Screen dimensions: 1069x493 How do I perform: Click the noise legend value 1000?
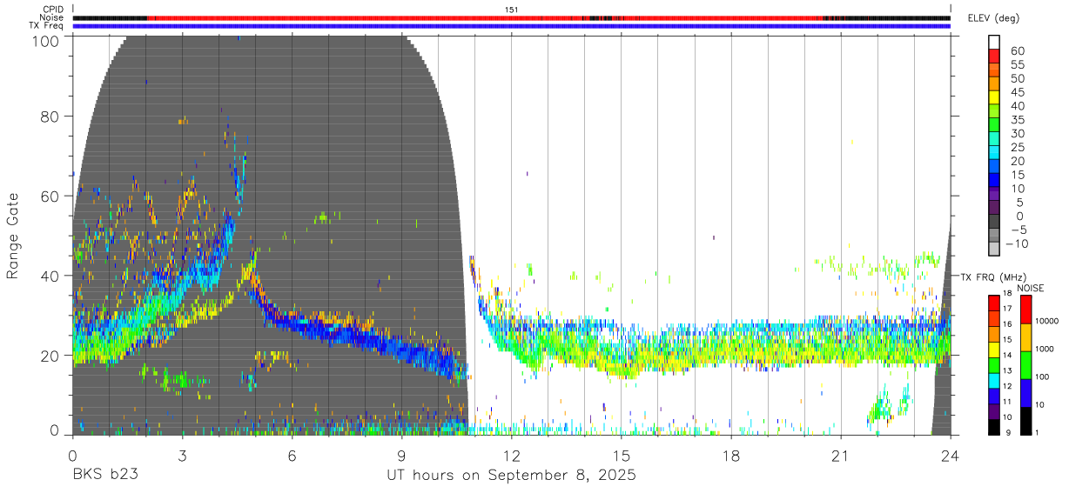click(x=1045, y=350)
